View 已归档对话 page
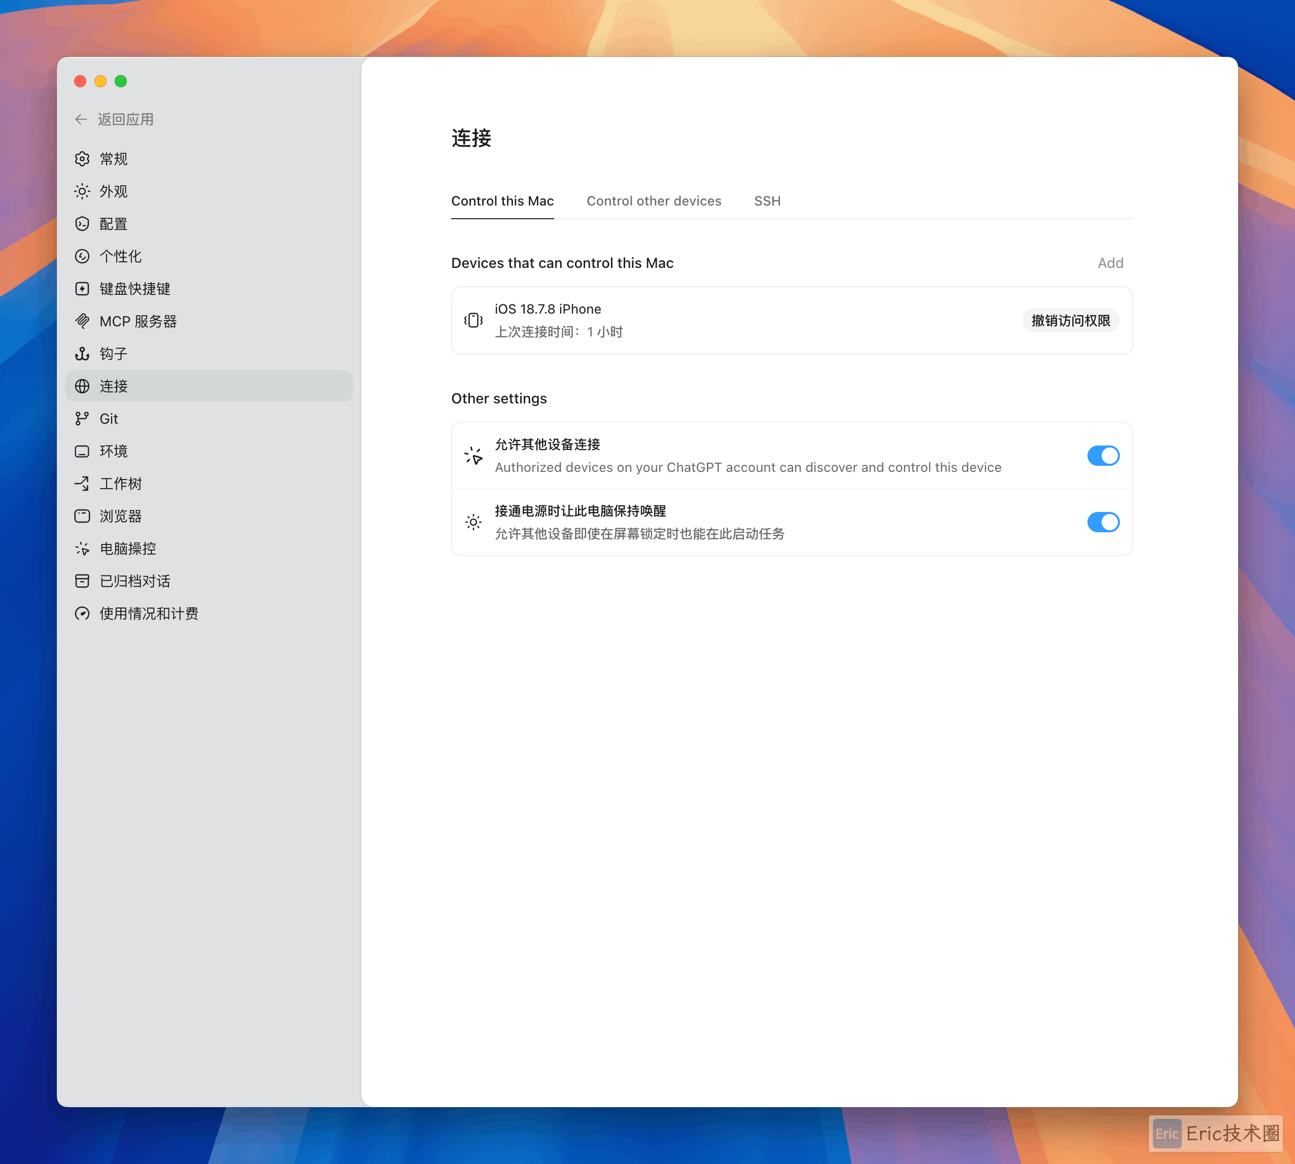The height and width of the screenshot is (1164, 1295). [209, 581]
